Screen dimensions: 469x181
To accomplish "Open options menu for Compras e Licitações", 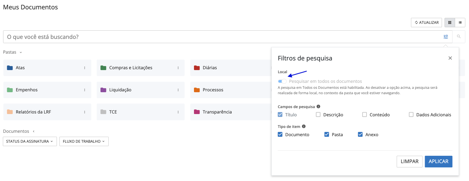I will click(178, 68).
